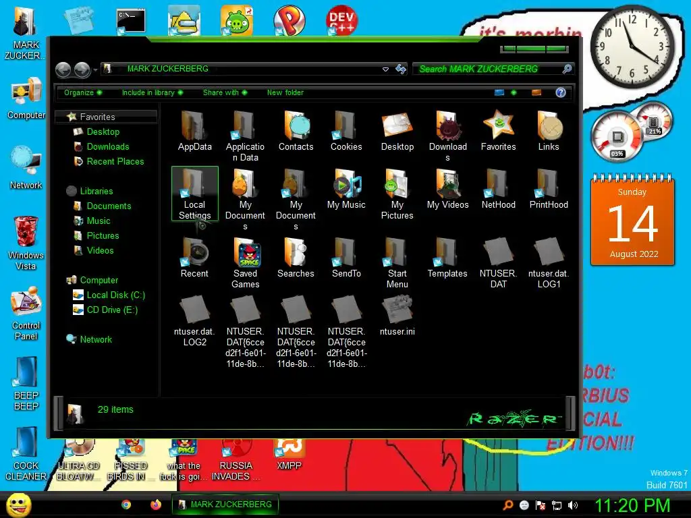Click the volume speaker tray icon

coord(573,505)
